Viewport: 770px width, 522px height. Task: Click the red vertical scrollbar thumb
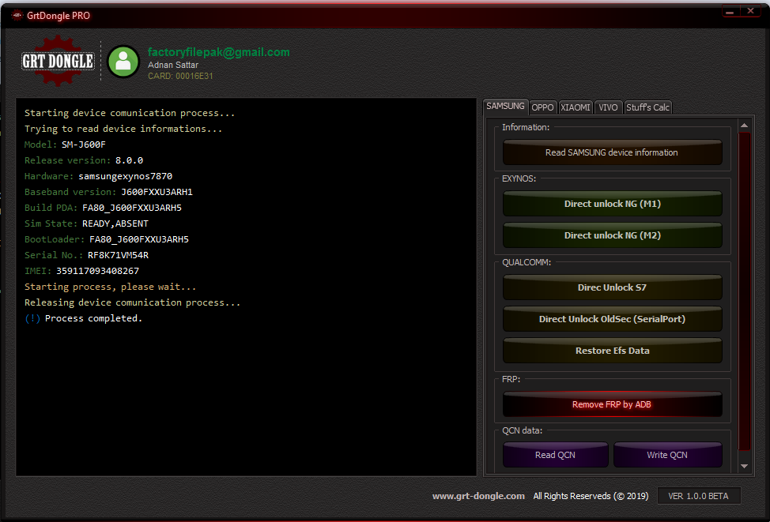coord(745,291)
